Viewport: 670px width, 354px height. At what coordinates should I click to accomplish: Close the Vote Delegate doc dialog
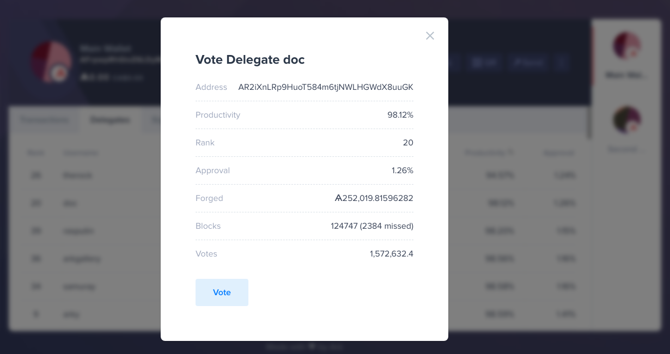(x=430, y=36)
